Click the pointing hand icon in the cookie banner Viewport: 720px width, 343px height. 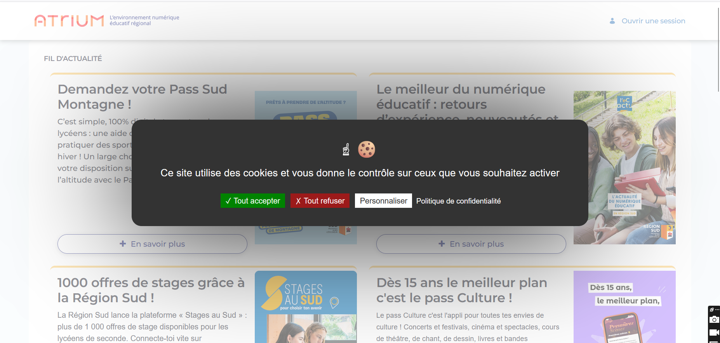pos(346,149)
